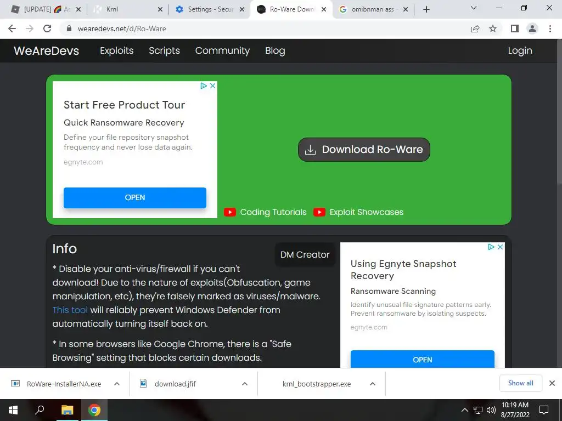Open the Windows Start menu
Viewport: 562px width, 421px height.
13,410
